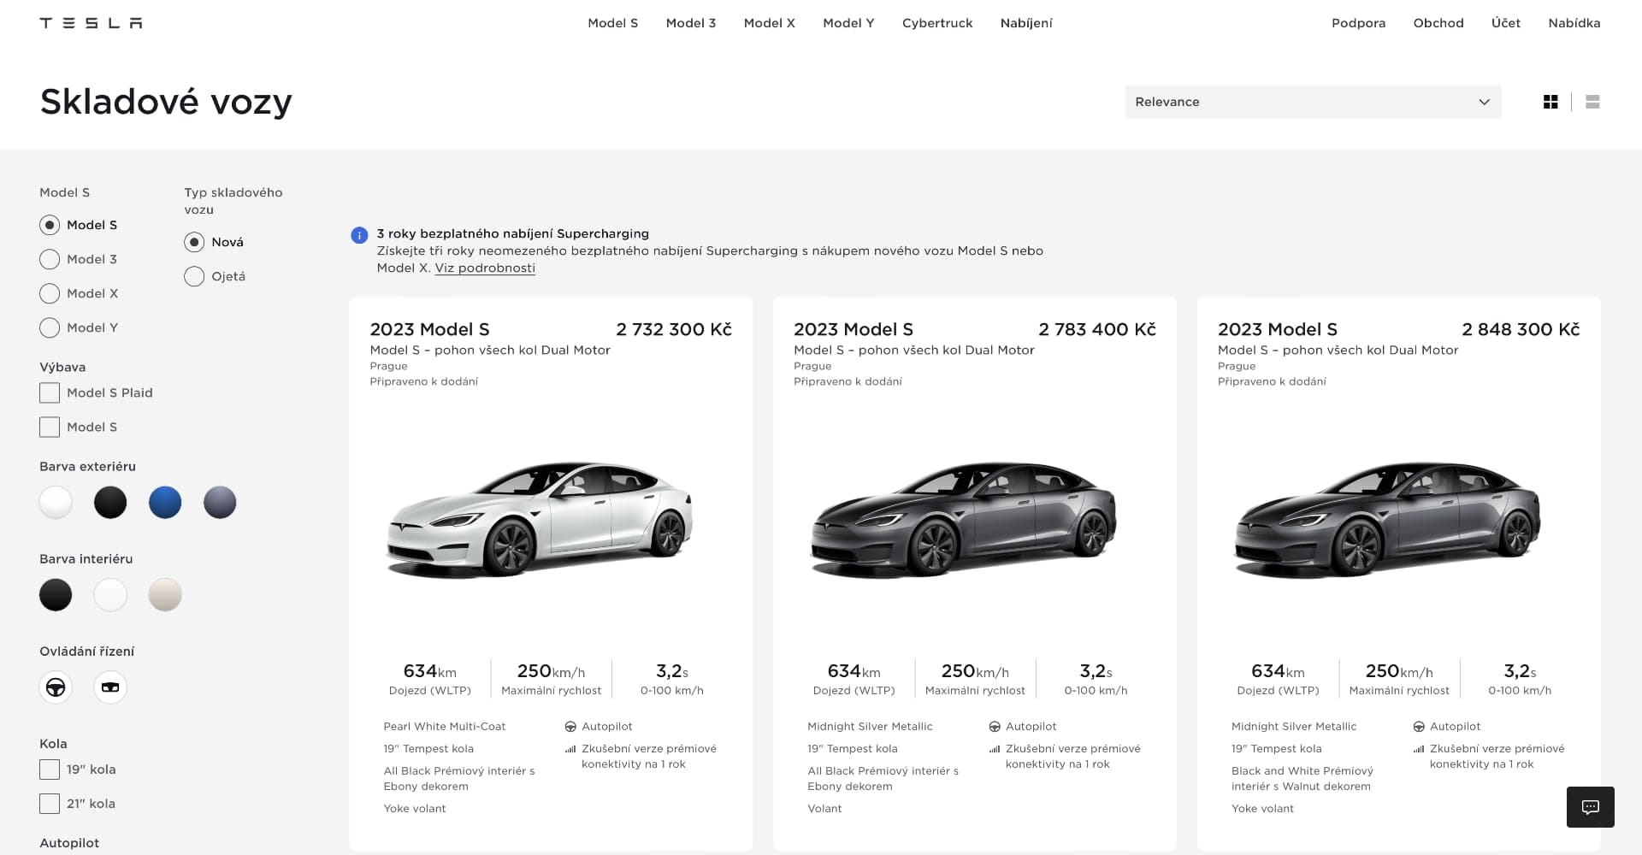The height and width of the screenshot is (855, 1642).
Task: Choose the Ojetá inventory type
Action: tap(194, 276)
